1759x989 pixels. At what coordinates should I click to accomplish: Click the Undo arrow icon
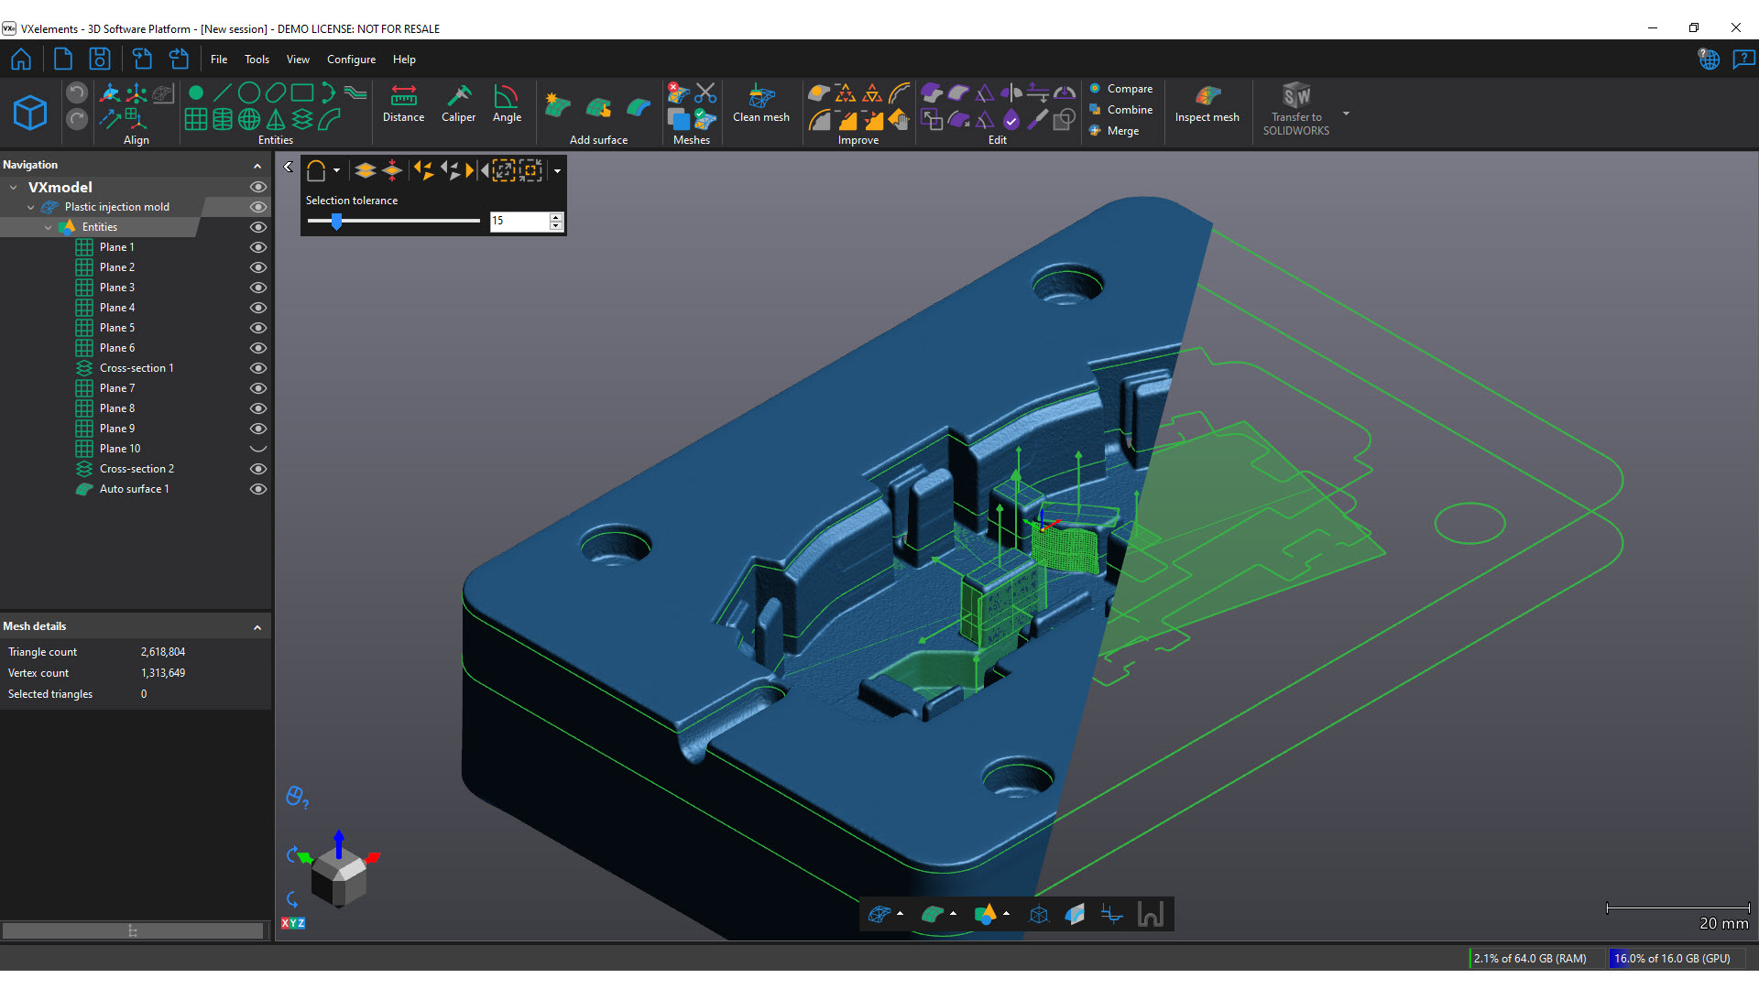(77, 92)
